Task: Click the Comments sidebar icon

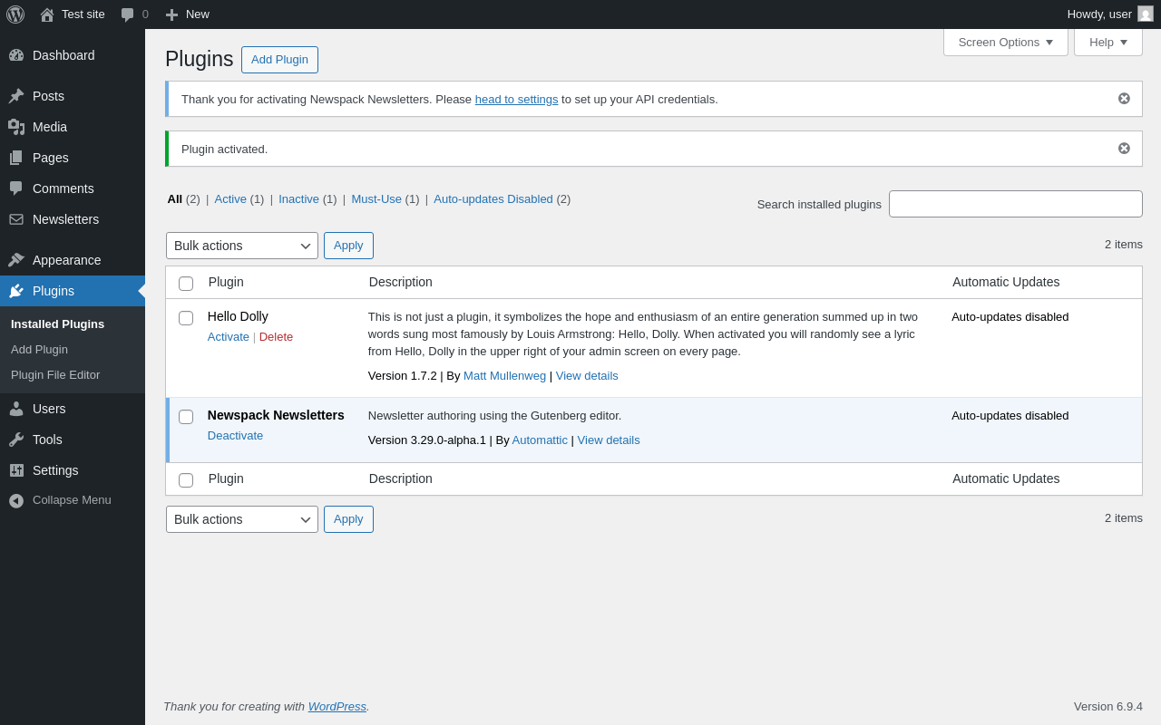Action: (16, 188)
